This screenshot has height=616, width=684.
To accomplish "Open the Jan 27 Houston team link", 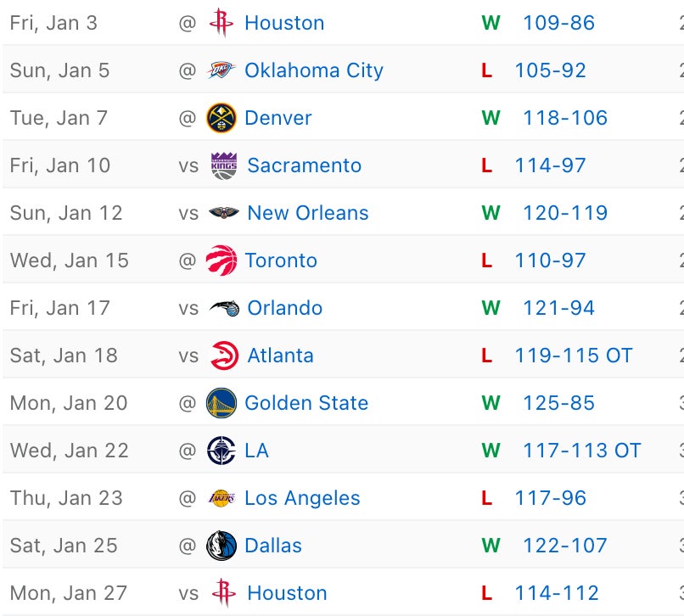I will pos(287,593).
